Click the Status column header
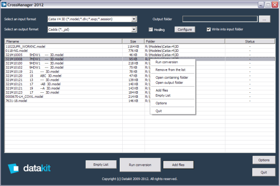 (x=250, y=41)
